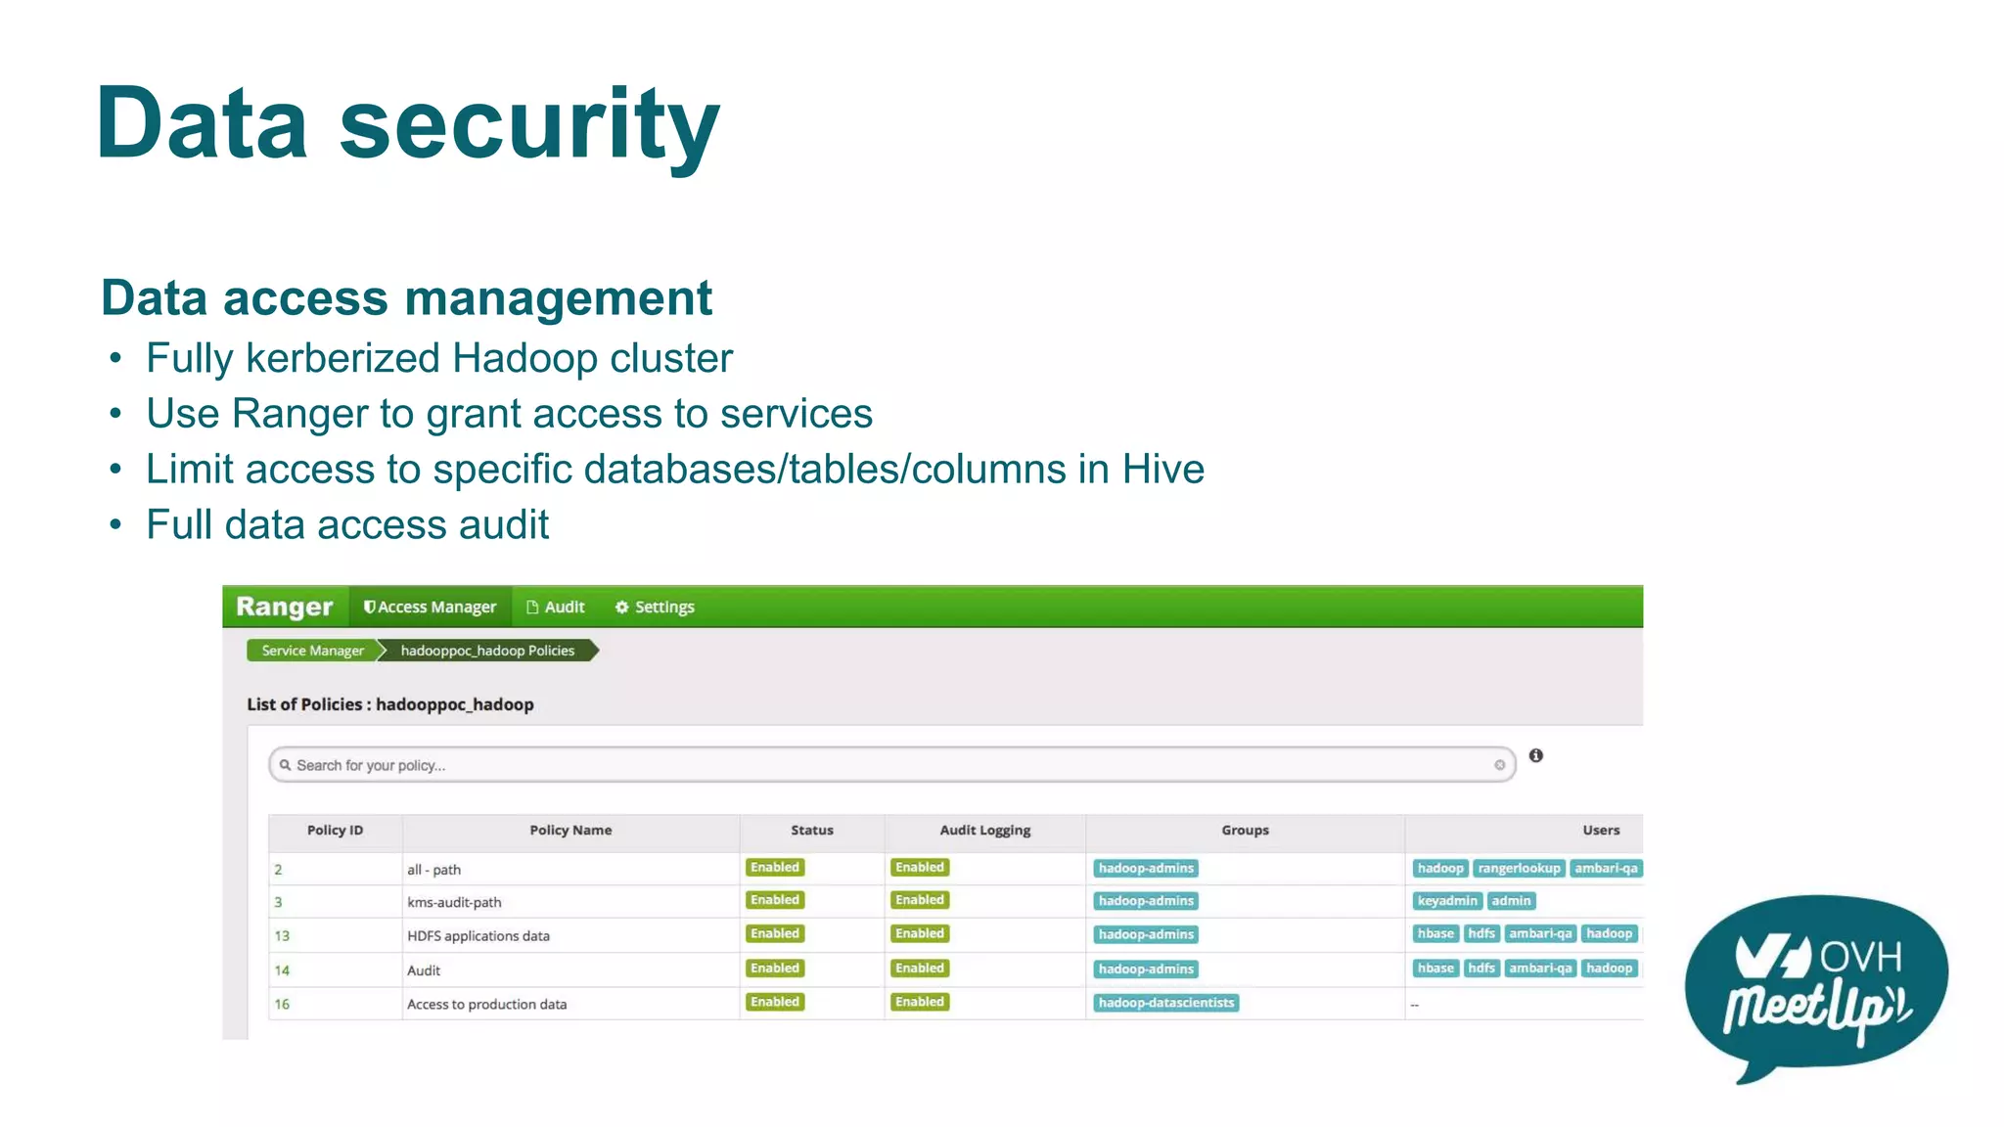Click the search magnifier icon
Viewport: 2004px width, 1127px height.
point(285,765)
